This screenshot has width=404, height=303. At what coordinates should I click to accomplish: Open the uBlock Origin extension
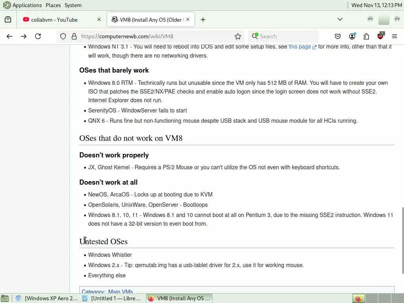[x=381, y=36]
